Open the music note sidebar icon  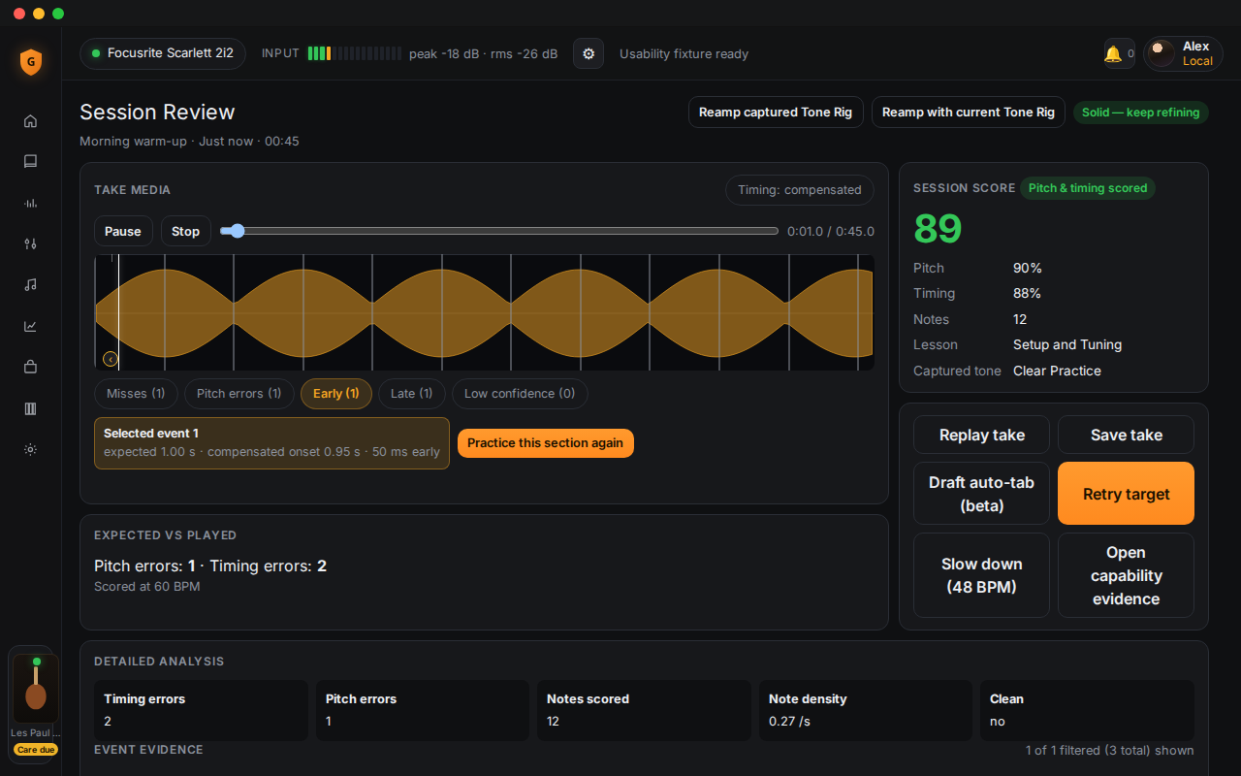30,285
